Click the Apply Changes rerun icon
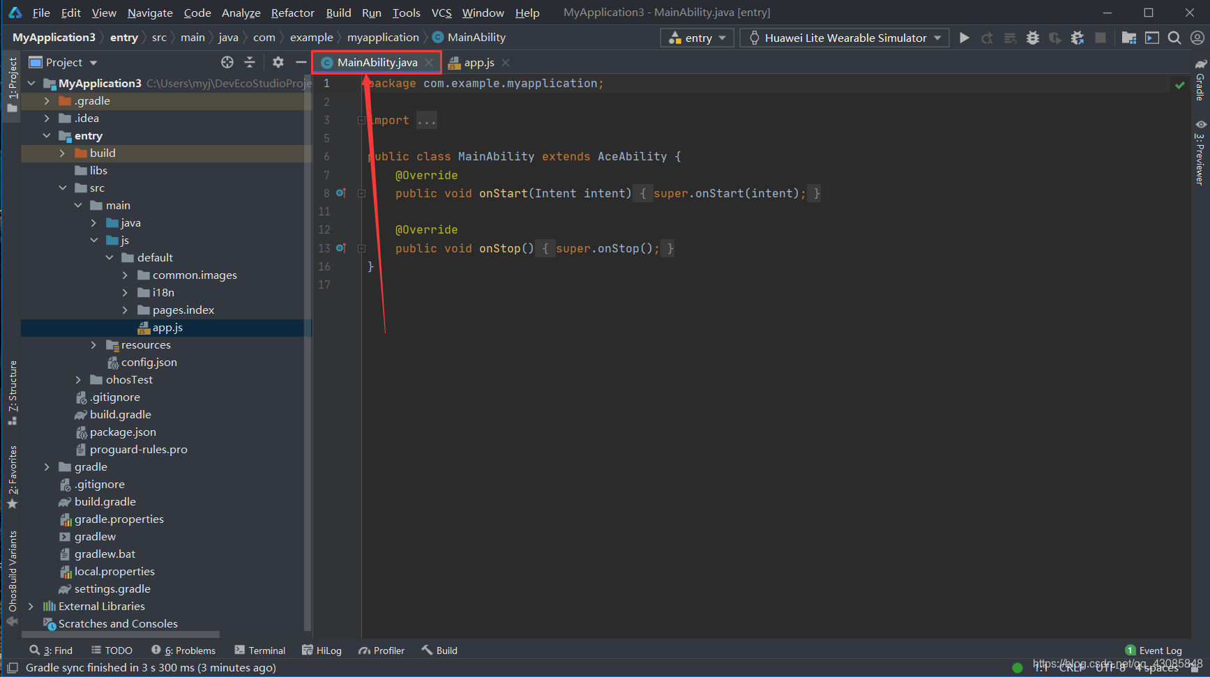The width and height of the screenshot is (1210, 677). click(x=987, y=38)
